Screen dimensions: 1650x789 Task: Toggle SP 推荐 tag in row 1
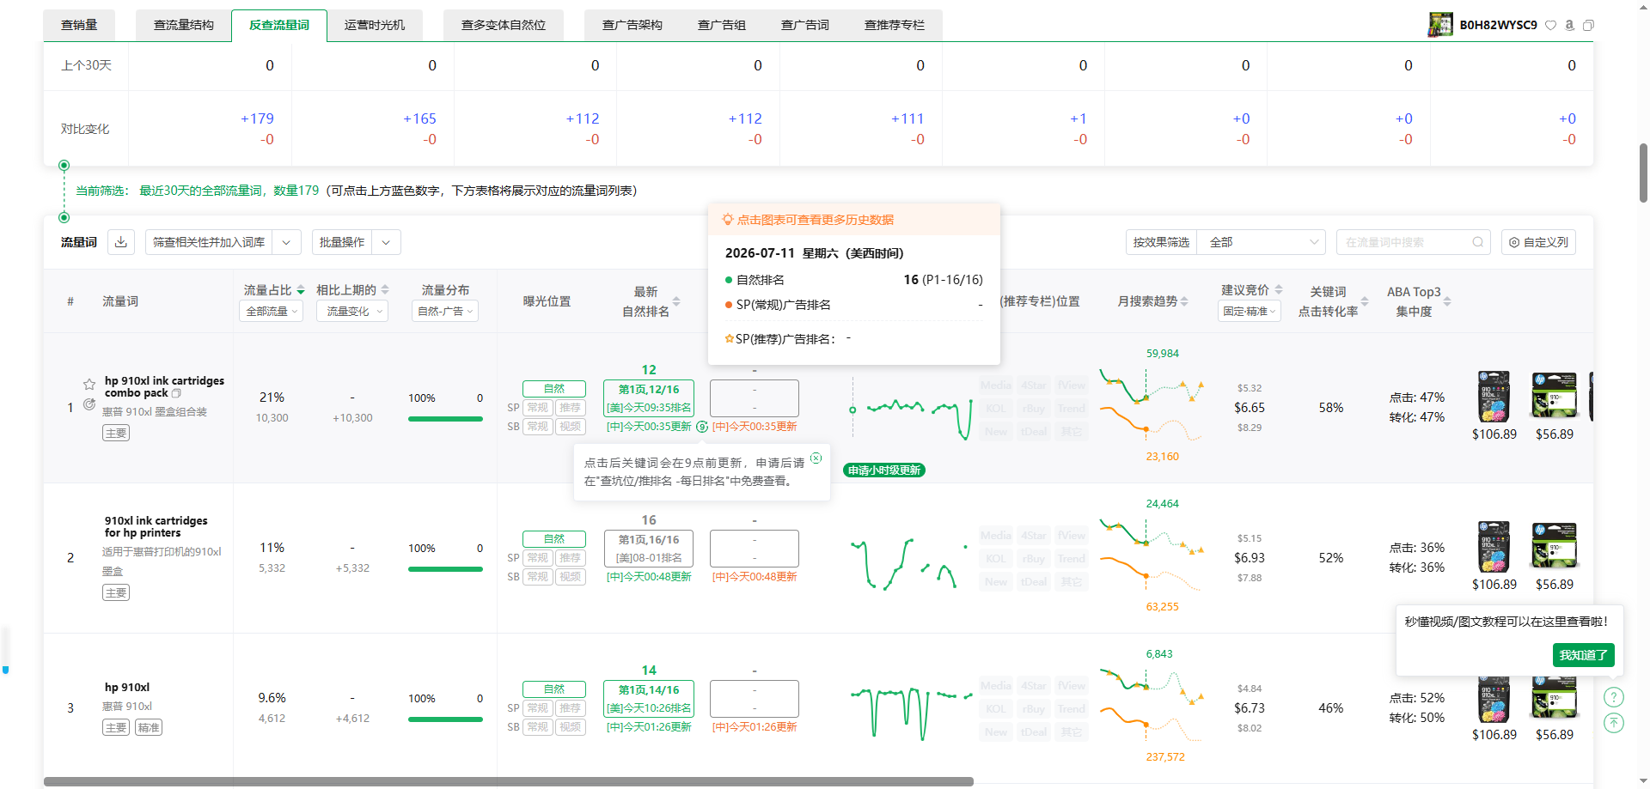(571, 408)
